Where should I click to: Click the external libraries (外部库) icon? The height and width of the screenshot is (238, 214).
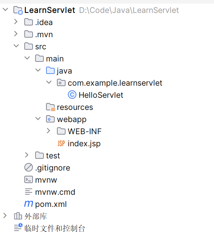tap(18, 216)
